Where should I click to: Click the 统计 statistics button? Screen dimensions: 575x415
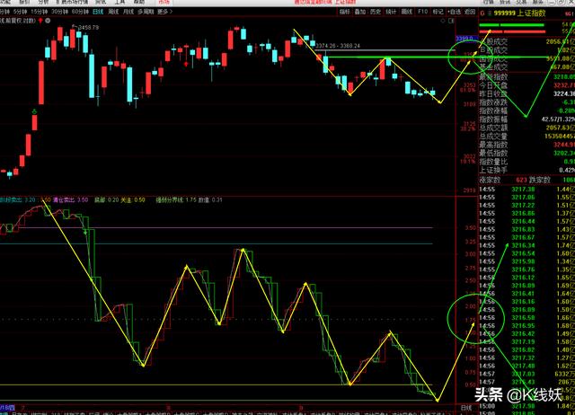click(391, 12)
